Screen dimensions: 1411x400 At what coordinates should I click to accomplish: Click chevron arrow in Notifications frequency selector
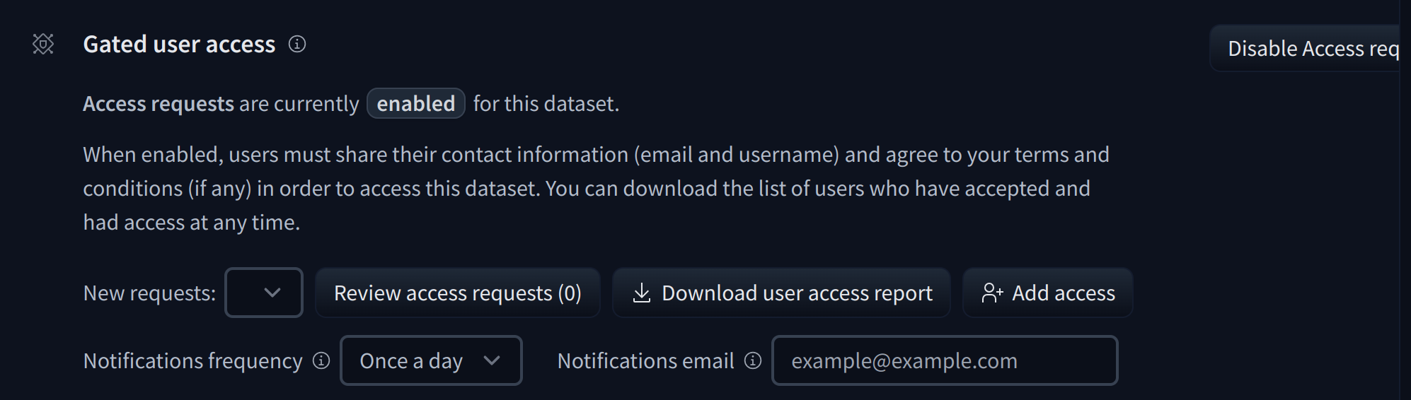(x=492, y=360)
